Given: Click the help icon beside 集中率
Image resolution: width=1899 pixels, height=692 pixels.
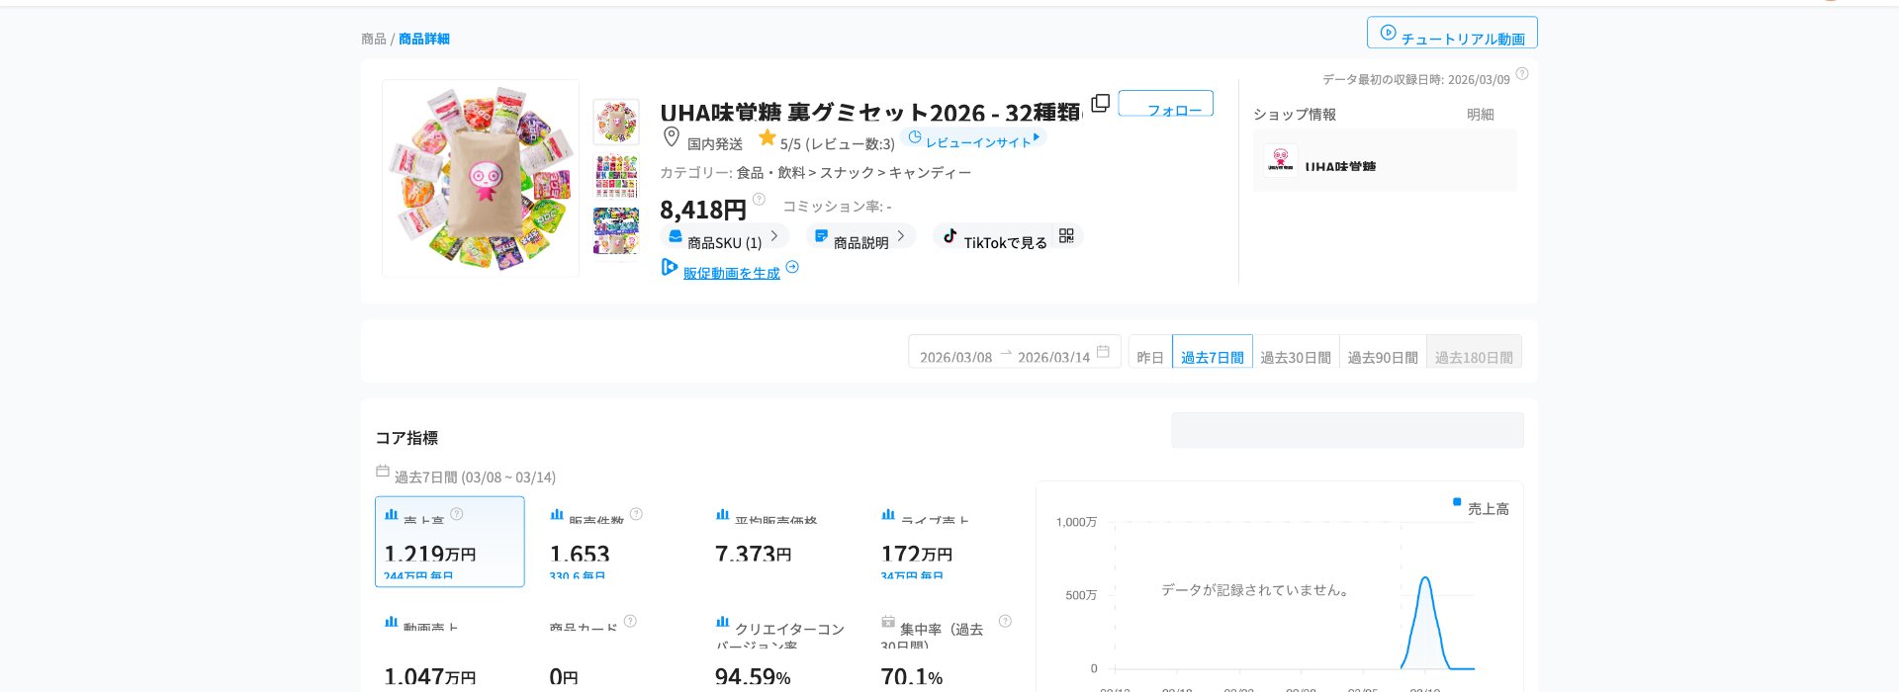Looking at the screenshot, I should pyautogui.click(x=1005, y=621).
